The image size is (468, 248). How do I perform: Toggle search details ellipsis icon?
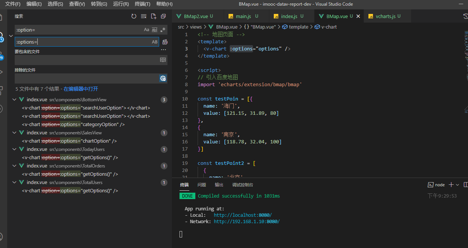coord(163,50)
